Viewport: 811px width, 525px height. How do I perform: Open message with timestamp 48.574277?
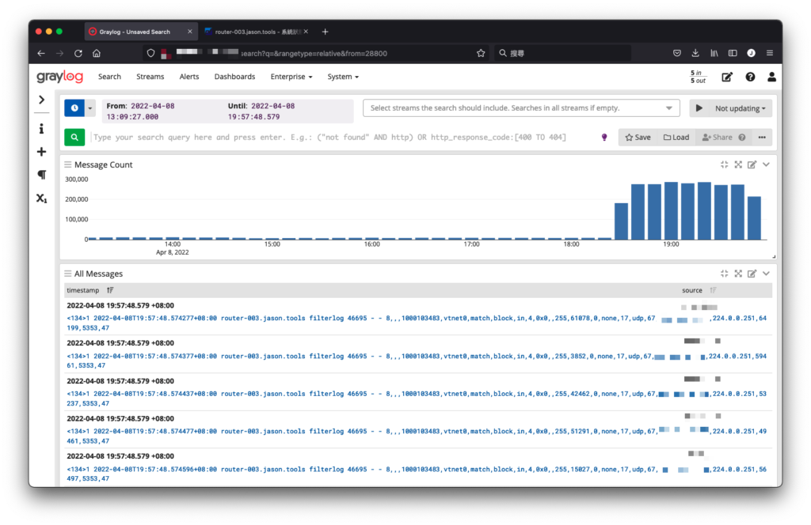[x=417, y=323]
